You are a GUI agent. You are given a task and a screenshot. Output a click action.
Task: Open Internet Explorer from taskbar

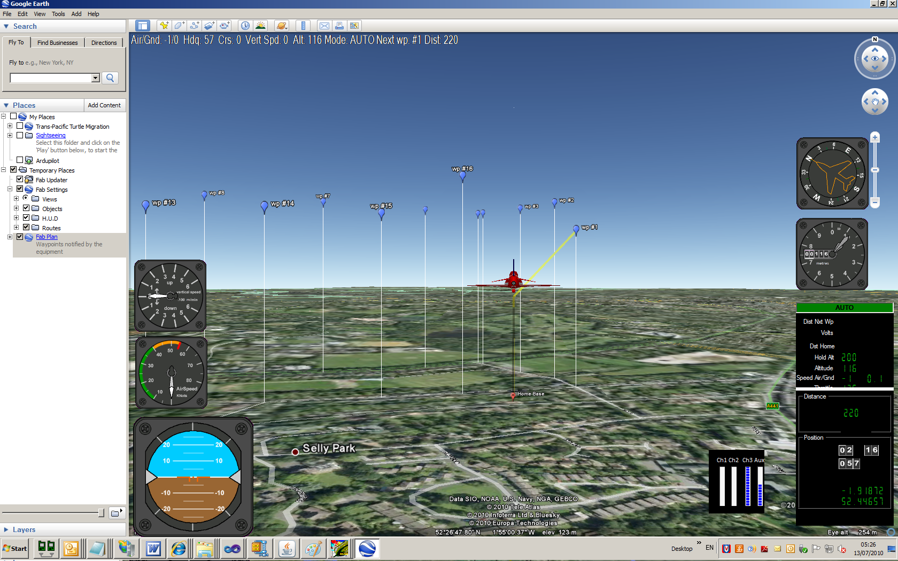point(179,549)
